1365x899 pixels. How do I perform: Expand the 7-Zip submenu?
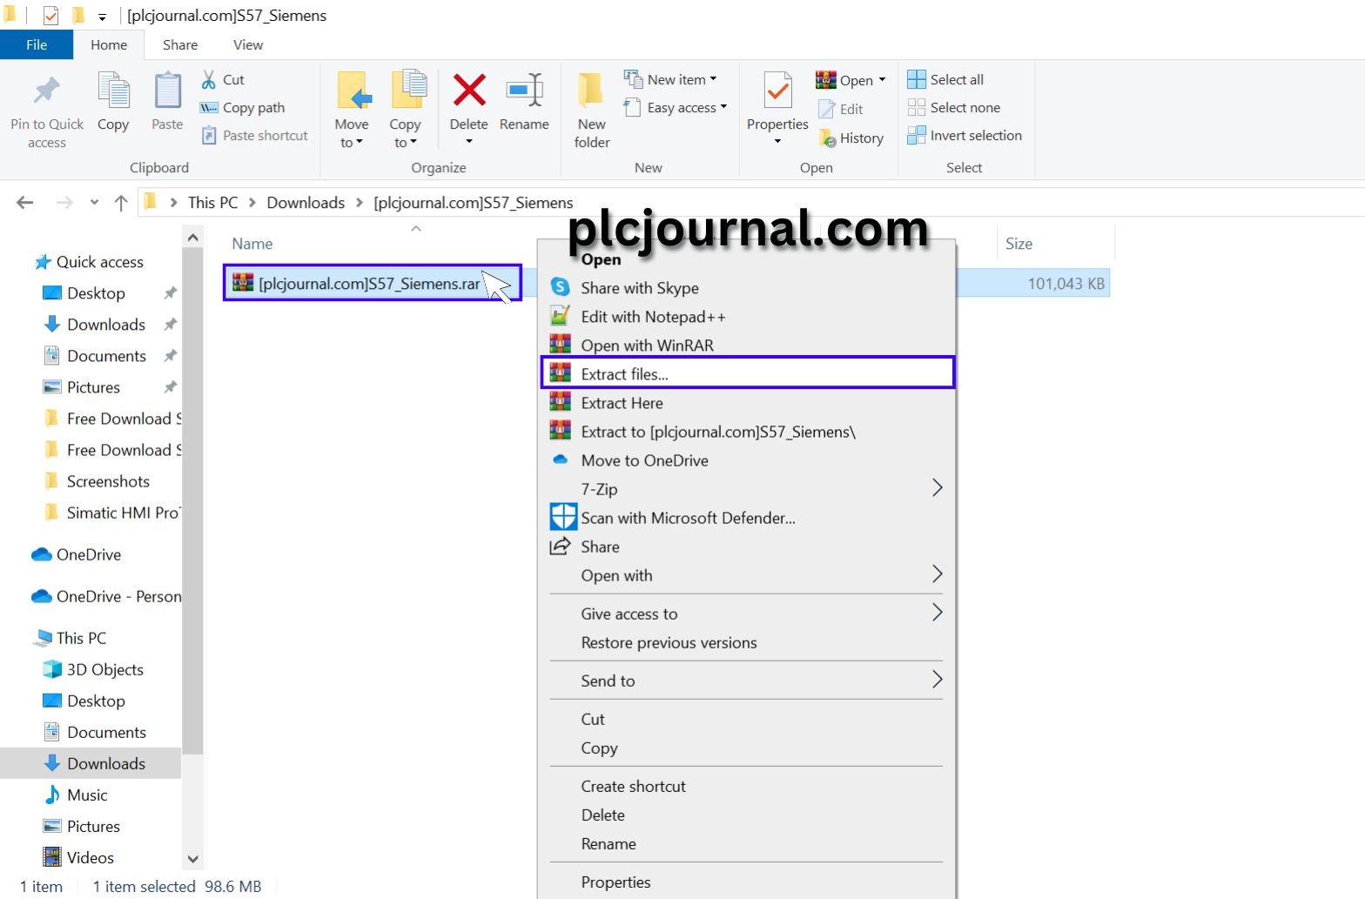point(748,488)
